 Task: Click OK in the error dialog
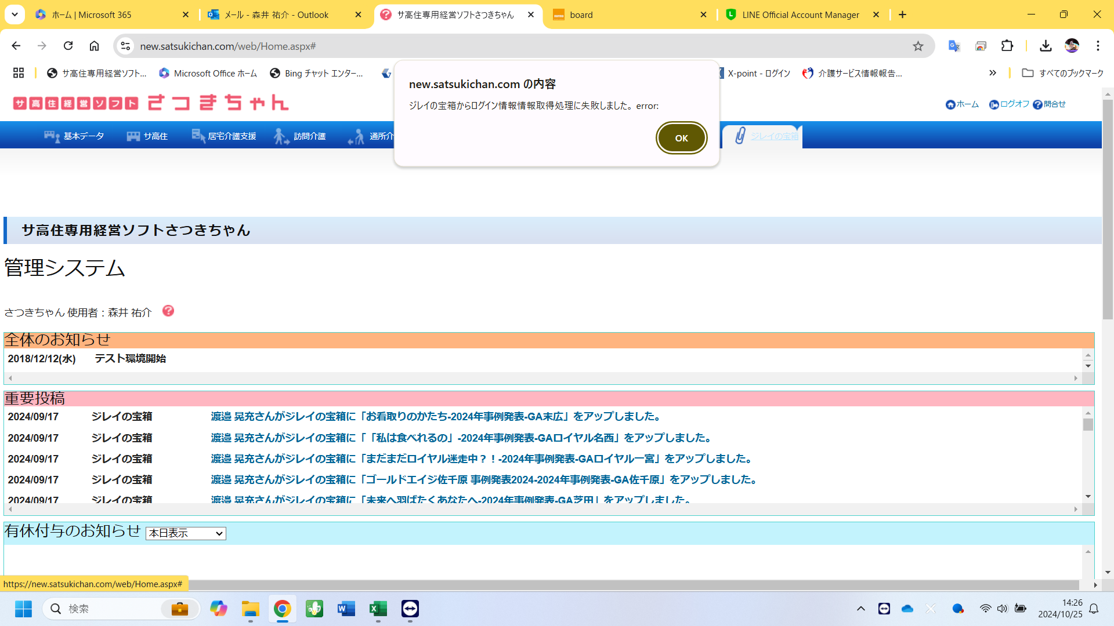pos(681,138)
